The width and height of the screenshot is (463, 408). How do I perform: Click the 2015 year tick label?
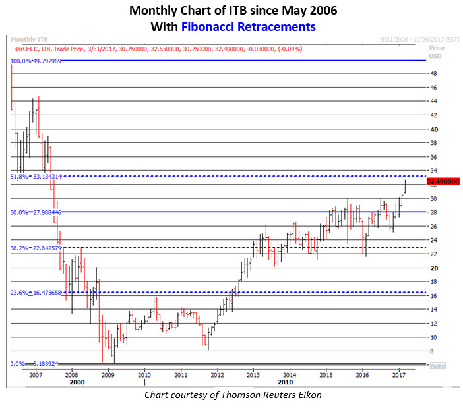click(326, 375)
